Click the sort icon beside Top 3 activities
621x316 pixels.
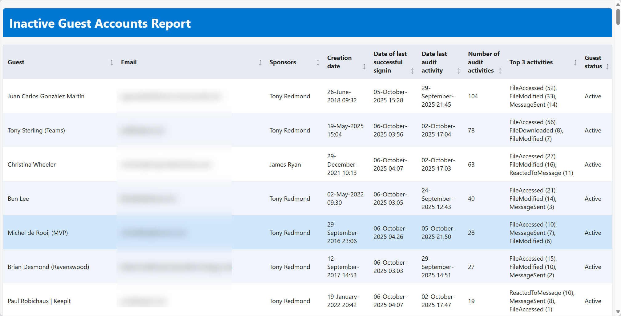pyautogui.click(x=575, y=62)
